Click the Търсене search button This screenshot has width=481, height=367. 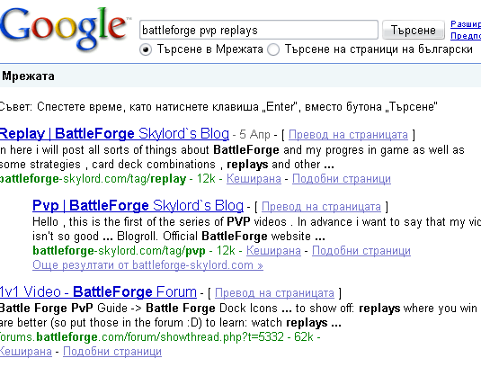414,30
